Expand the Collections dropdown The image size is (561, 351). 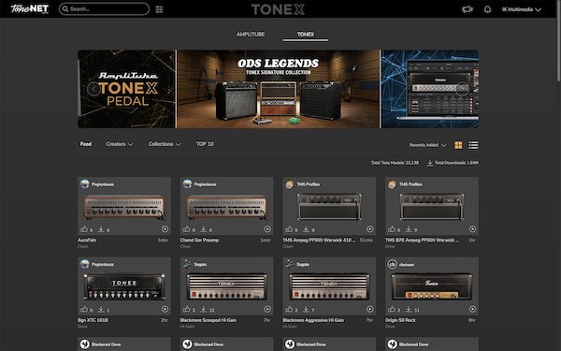tap(165, 144)
